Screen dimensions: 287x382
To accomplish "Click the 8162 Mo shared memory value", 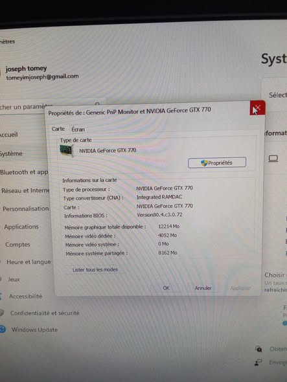I will pos(168,253).
